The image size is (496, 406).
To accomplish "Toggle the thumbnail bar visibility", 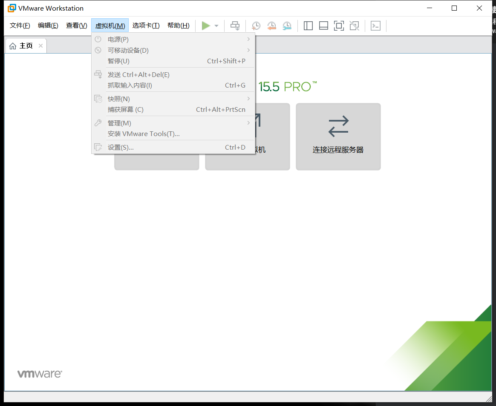I will point(323,26).
